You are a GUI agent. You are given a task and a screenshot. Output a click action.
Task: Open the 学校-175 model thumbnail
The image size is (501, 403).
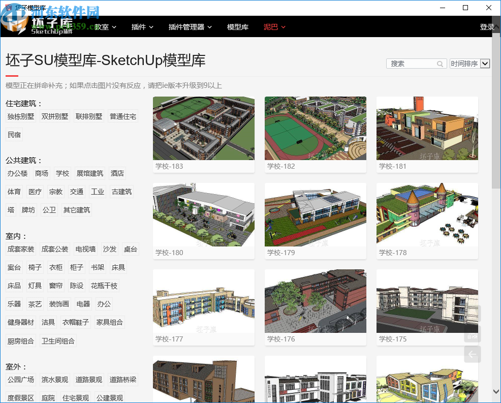click(427, 301)
